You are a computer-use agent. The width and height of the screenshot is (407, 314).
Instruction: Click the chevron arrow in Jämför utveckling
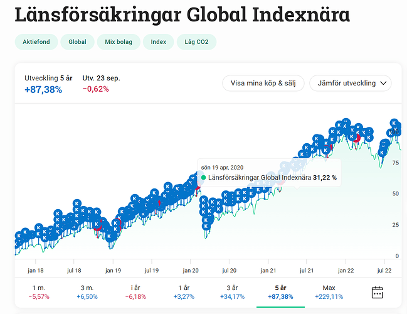coord(383,83)
